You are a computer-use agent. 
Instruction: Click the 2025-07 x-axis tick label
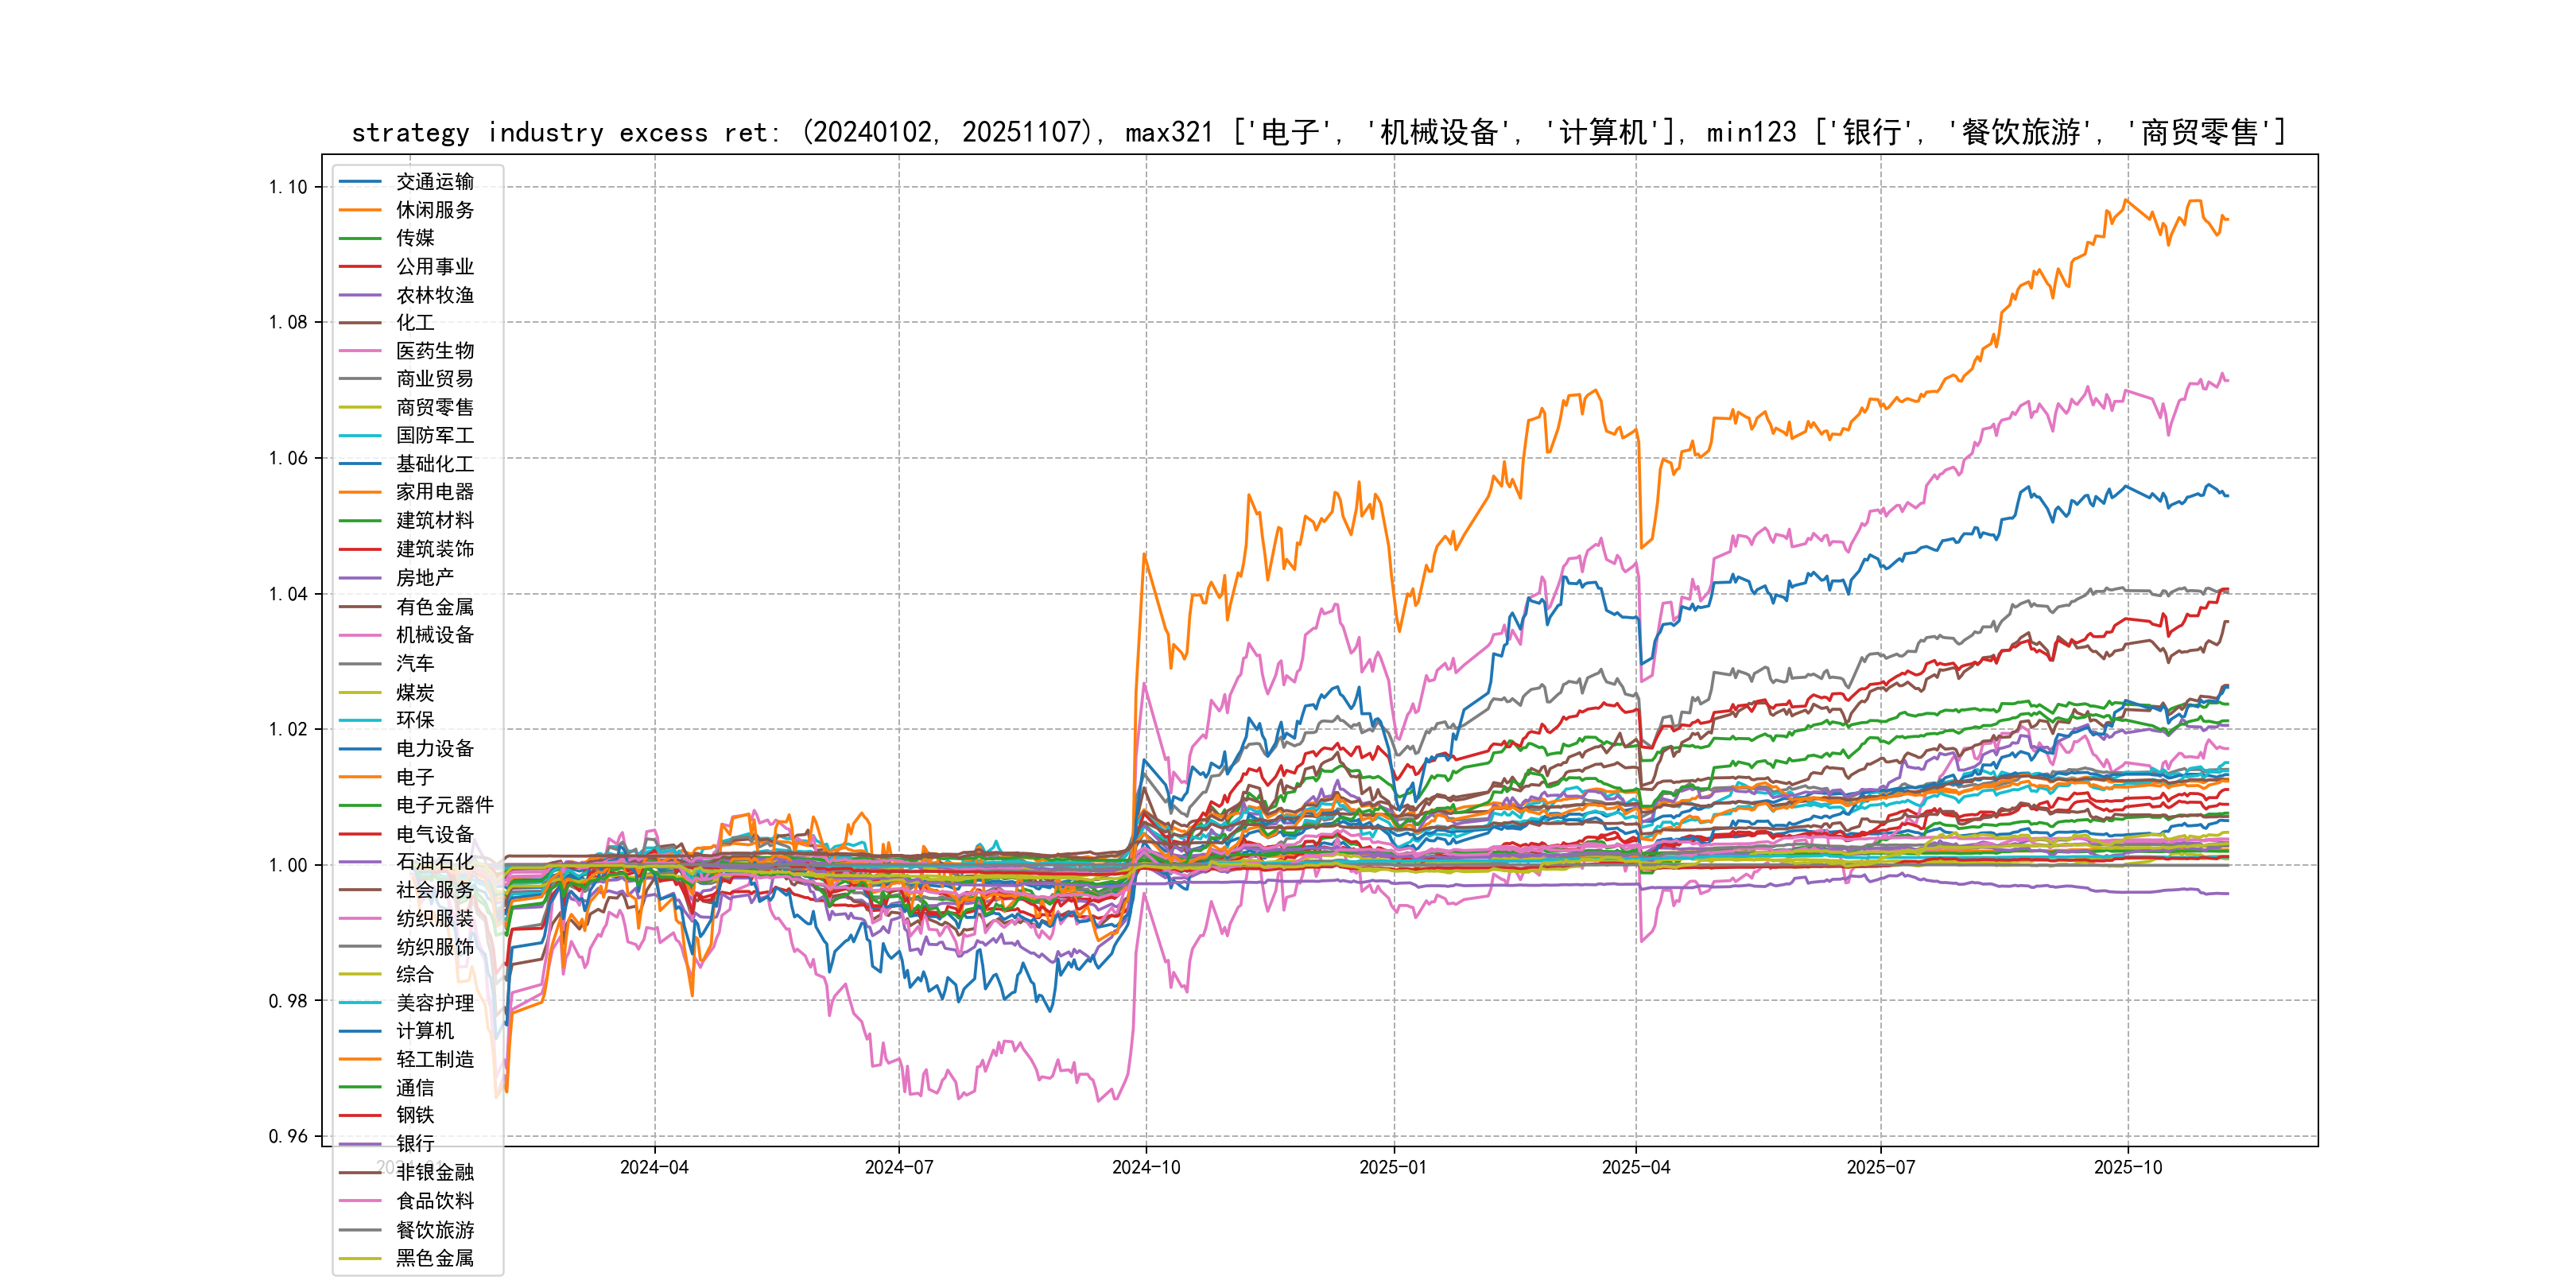1881,1167
